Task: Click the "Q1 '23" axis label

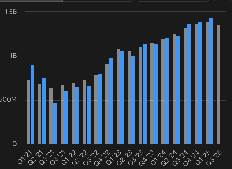Action: [114, 157]
